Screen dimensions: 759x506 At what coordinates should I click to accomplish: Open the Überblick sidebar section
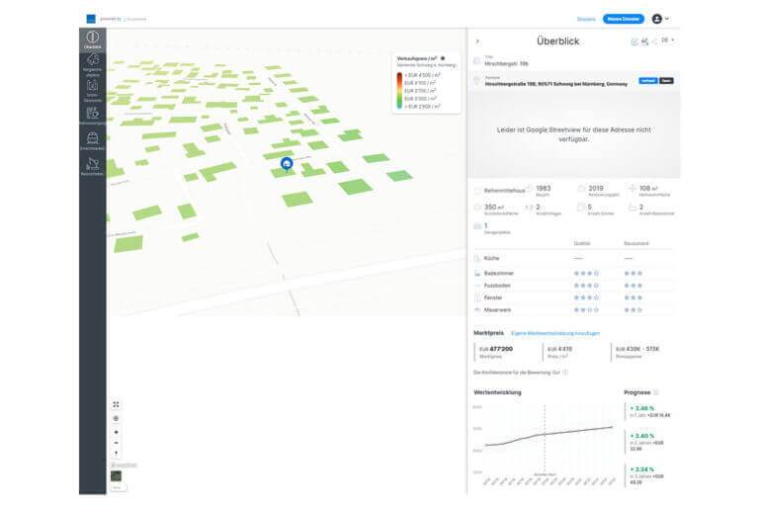click(x=92, y=40)
